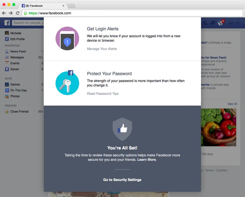Viewport: 245px width, 197px height.
Task: Click Protect Your Password heading
Action: pyautogui.click(x=109, y=74)
